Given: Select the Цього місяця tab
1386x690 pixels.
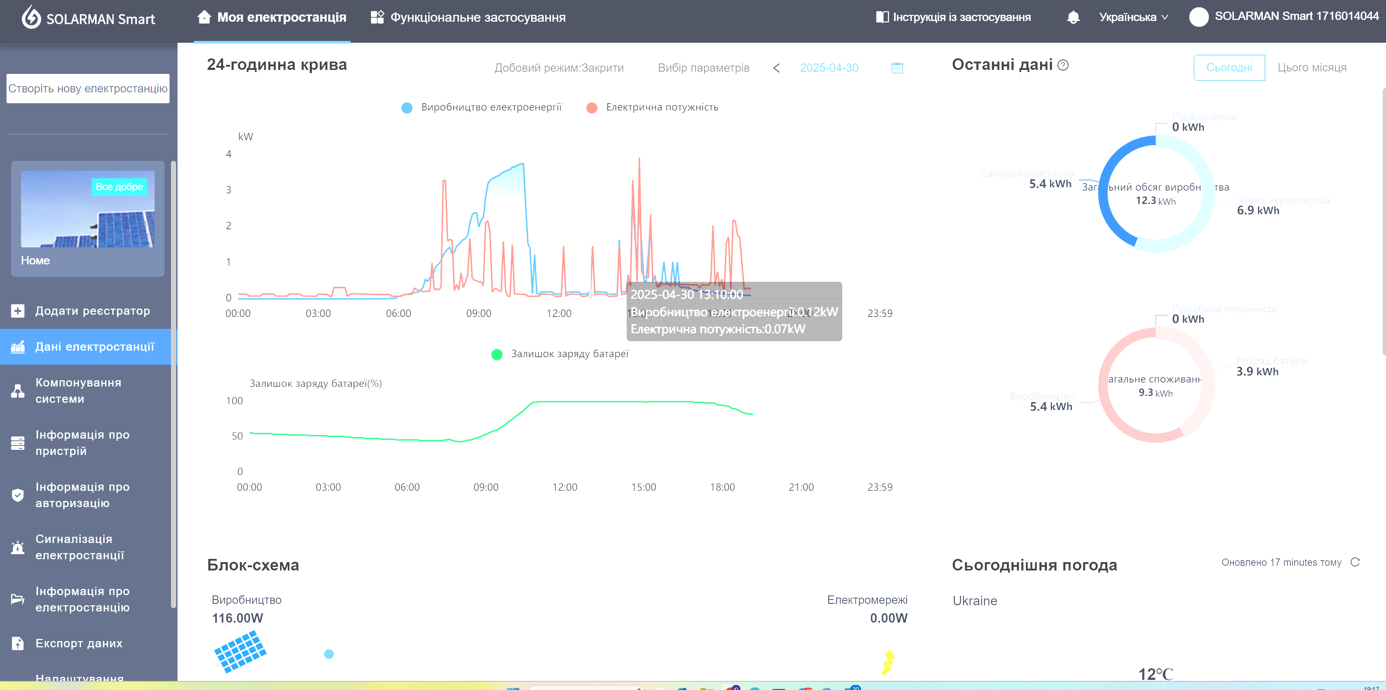Looking at the screenshot, I should click(x=1311, y=68).
